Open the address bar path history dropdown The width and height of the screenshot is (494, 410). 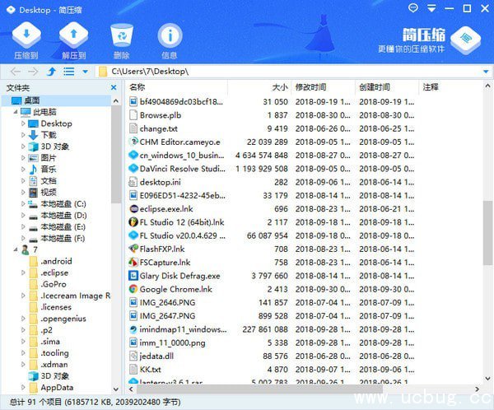(x=486, y=72)
